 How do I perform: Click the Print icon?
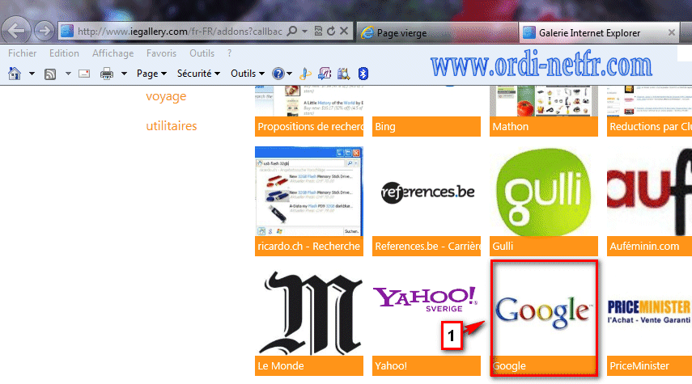[x=106, y=74]
